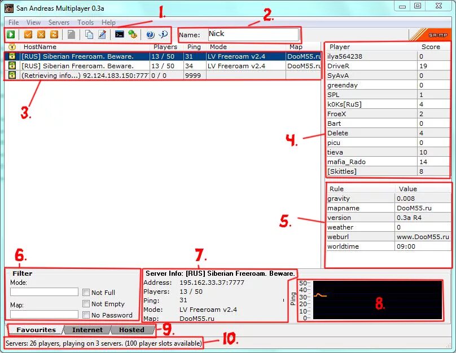The image size is (456, 353).
Task: Click player tieva in the player list
Action: tap(388, 152)
